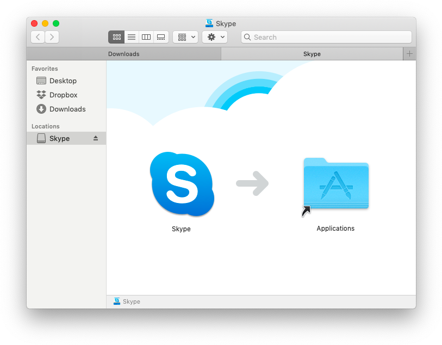Eject the Skype disk image

(96, 138)
